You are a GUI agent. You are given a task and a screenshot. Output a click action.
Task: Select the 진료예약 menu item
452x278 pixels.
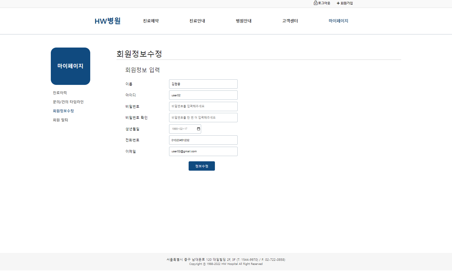150,21
